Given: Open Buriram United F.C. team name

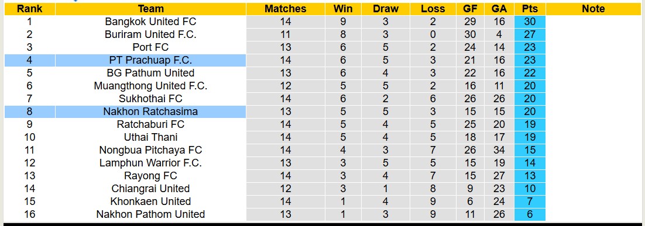Looking at the screenshot, I should pos(150,34).
